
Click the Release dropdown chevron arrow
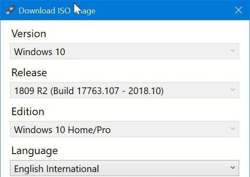tap(232, 90)
